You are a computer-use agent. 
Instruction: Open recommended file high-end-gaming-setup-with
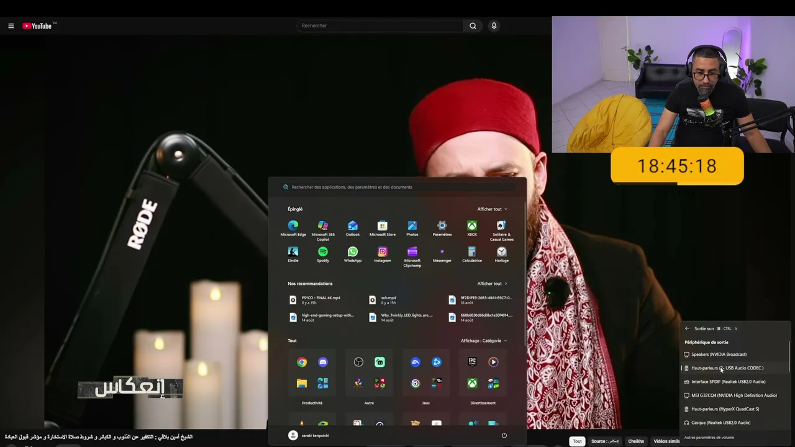pos(323,317)
